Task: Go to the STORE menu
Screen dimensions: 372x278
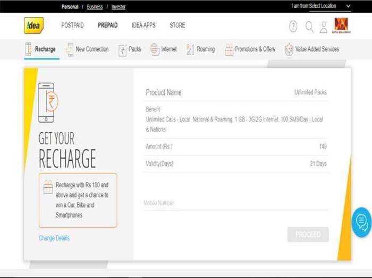Action: coord(177,25)
